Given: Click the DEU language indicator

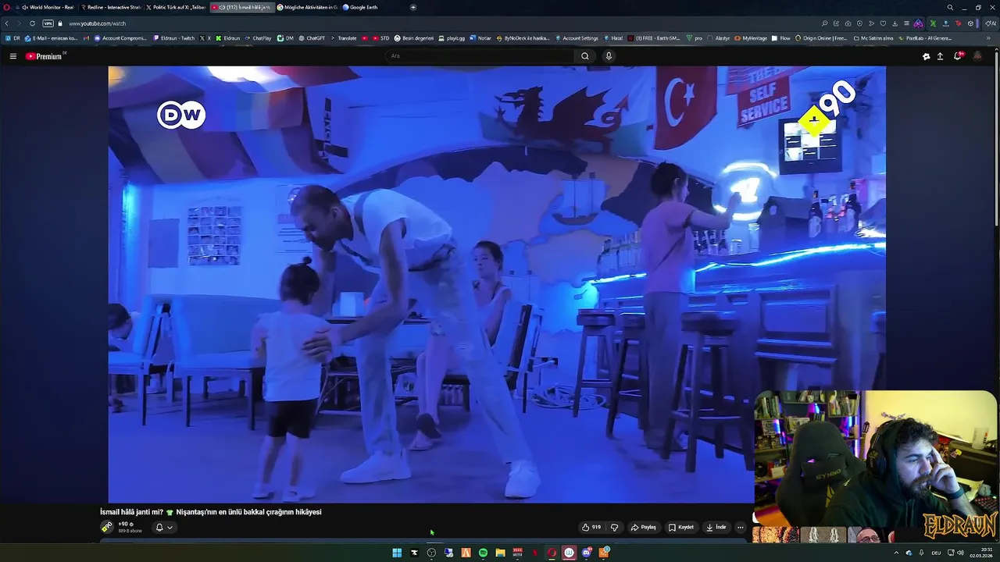Looking at the screenshot, I should click(936, 553).
